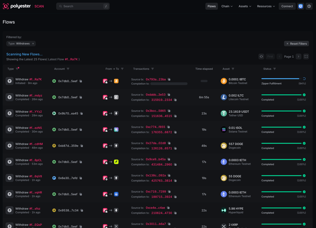Toggle the dark mode moon button

coord(301,6)
